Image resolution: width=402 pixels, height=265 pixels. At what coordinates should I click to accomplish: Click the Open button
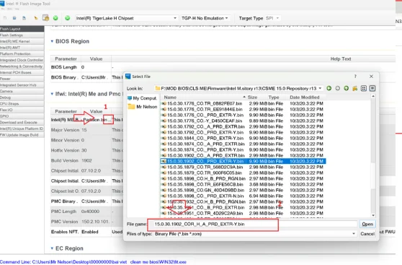pyautogui.click(x=367, y=224)
